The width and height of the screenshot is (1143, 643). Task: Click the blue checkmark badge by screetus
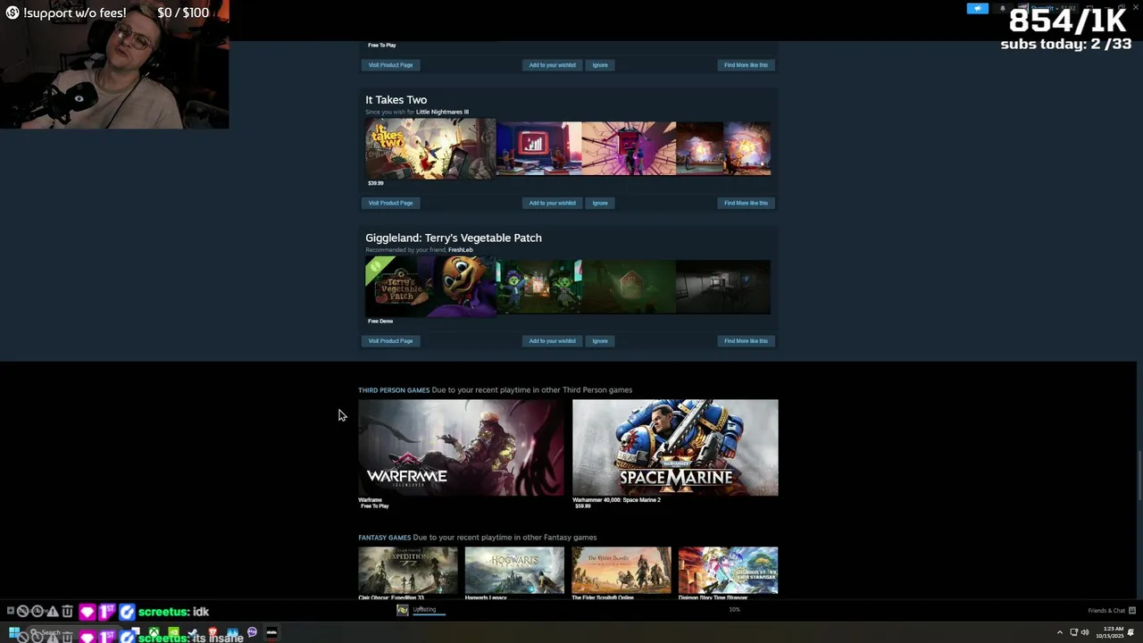click(x=127, y=612)
